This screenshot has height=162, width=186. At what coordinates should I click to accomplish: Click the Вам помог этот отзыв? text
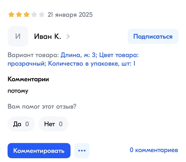click(42, 107)
